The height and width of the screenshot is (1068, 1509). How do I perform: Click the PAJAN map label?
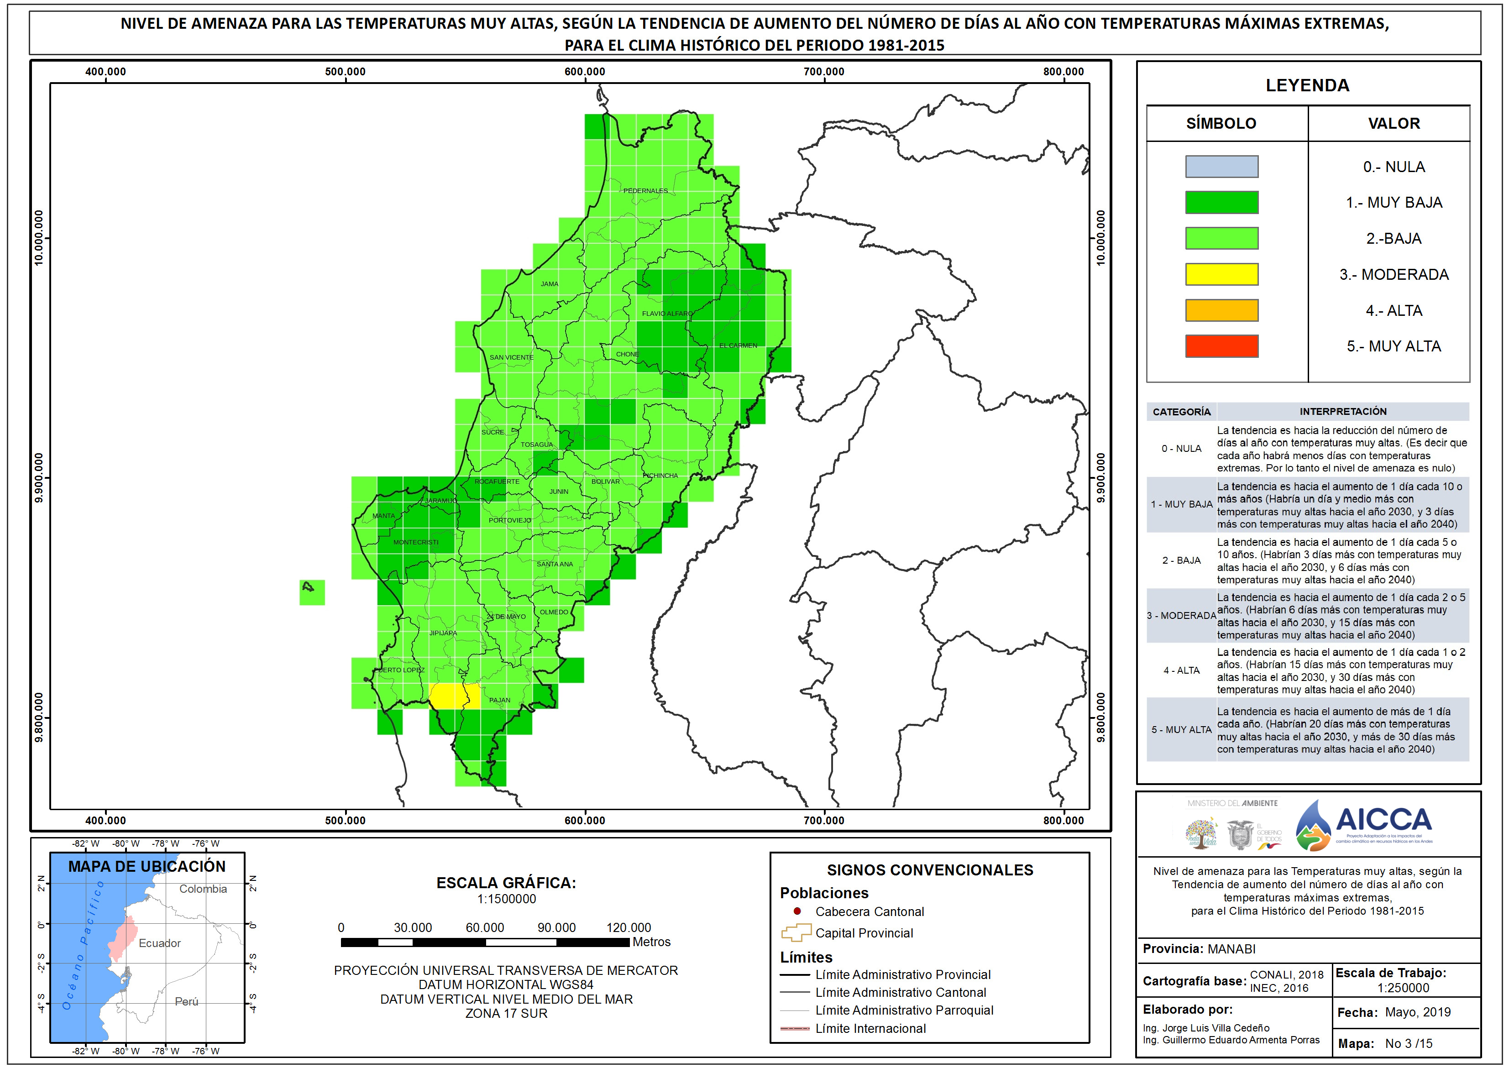(x=499, y=701)
